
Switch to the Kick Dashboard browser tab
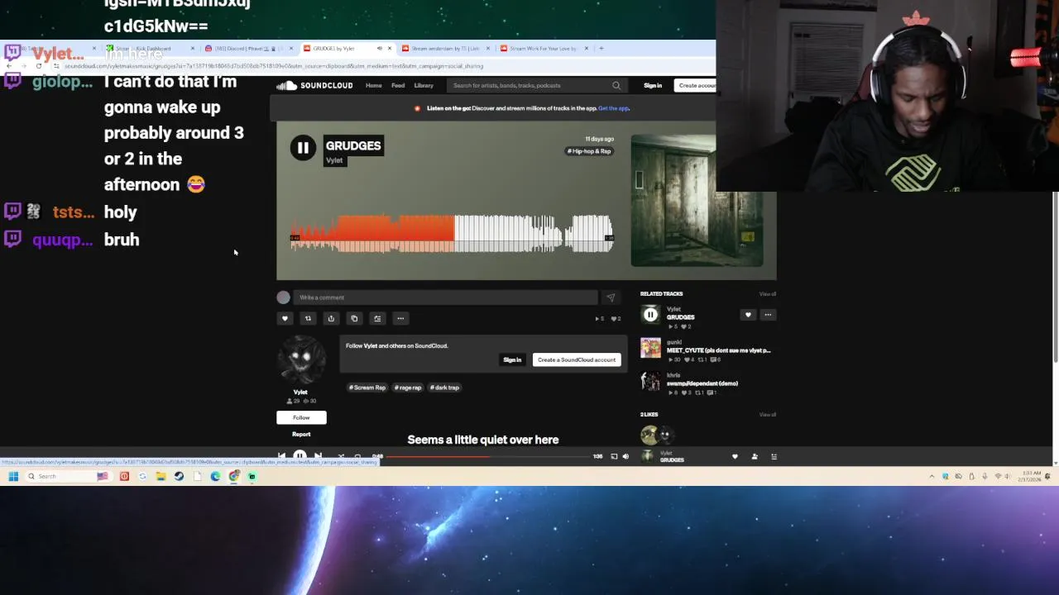coord(149,49)
